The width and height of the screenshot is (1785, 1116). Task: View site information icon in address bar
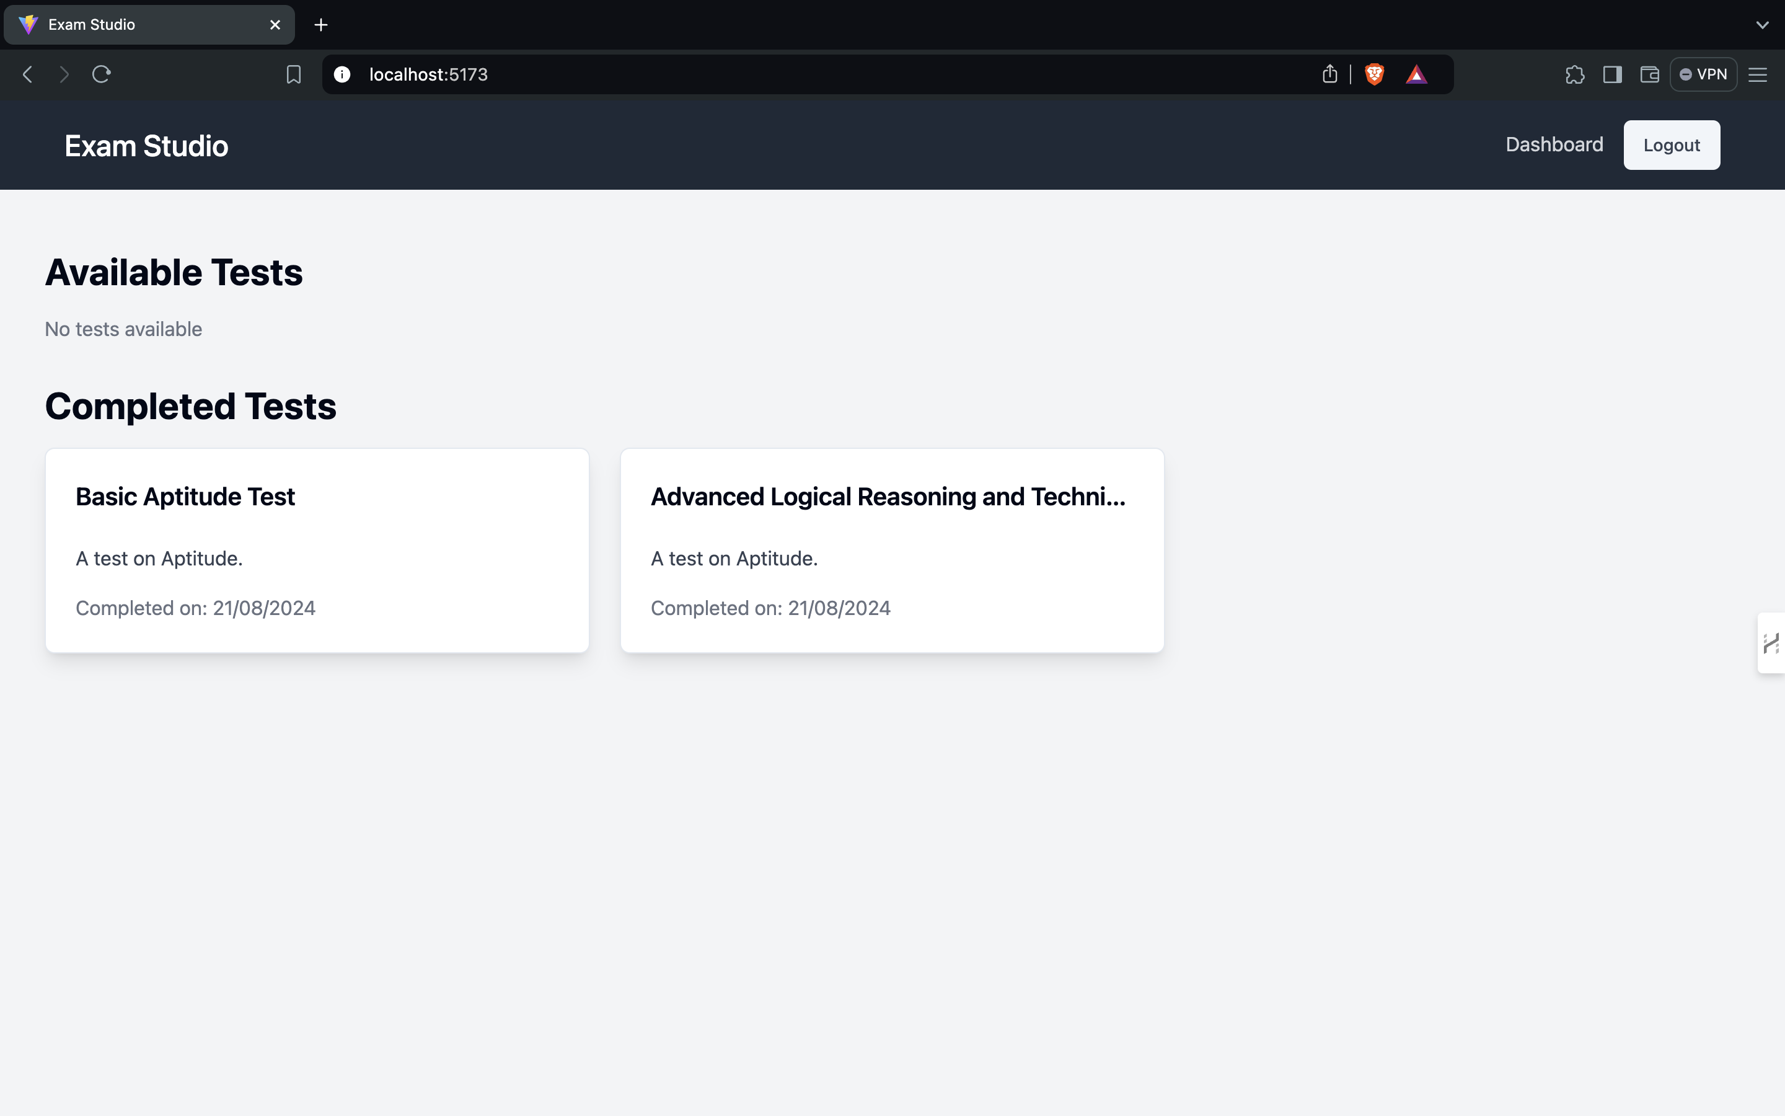342,74
